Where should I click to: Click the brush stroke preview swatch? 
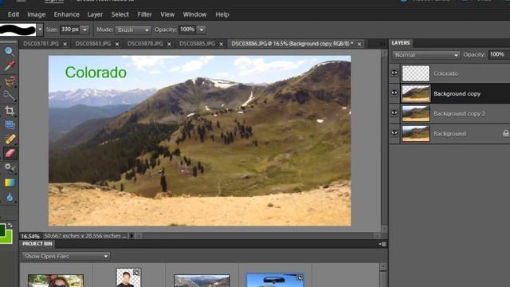18,29
